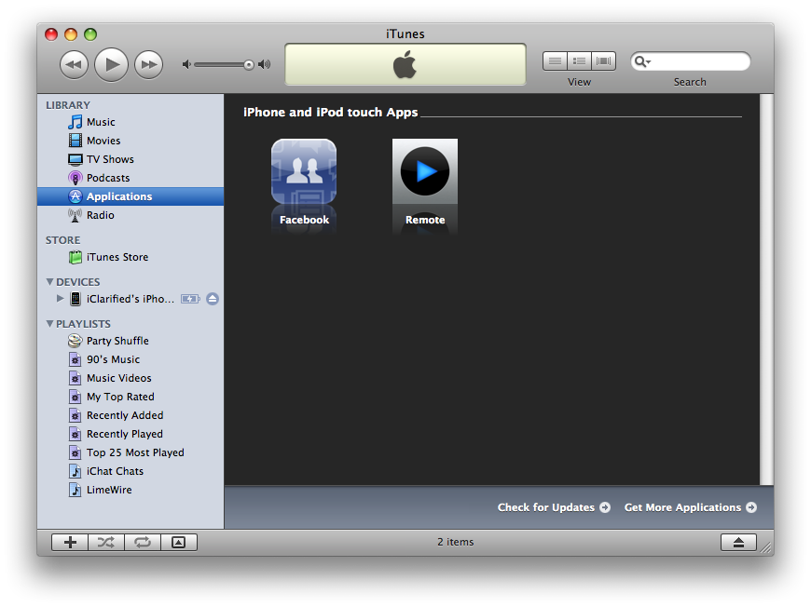The width and height of the screenshot is (811, 607).
Task: Click the LIBRARY section header
Action: 68,105
